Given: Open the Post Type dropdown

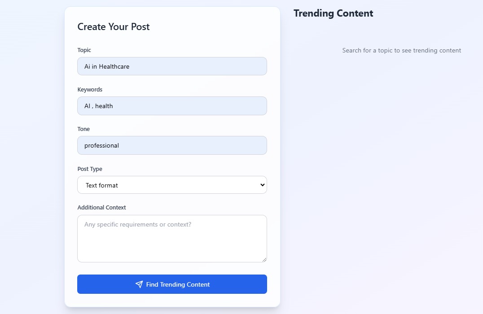Looking at the screenshot, I should coord(172,185).
